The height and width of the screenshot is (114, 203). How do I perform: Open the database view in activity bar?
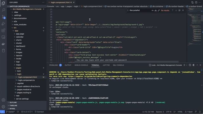tap(3, 51)
